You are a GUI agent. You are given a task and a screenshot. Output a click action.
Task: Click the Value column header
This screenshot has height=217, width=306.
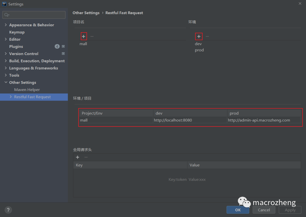click(244, 165)
